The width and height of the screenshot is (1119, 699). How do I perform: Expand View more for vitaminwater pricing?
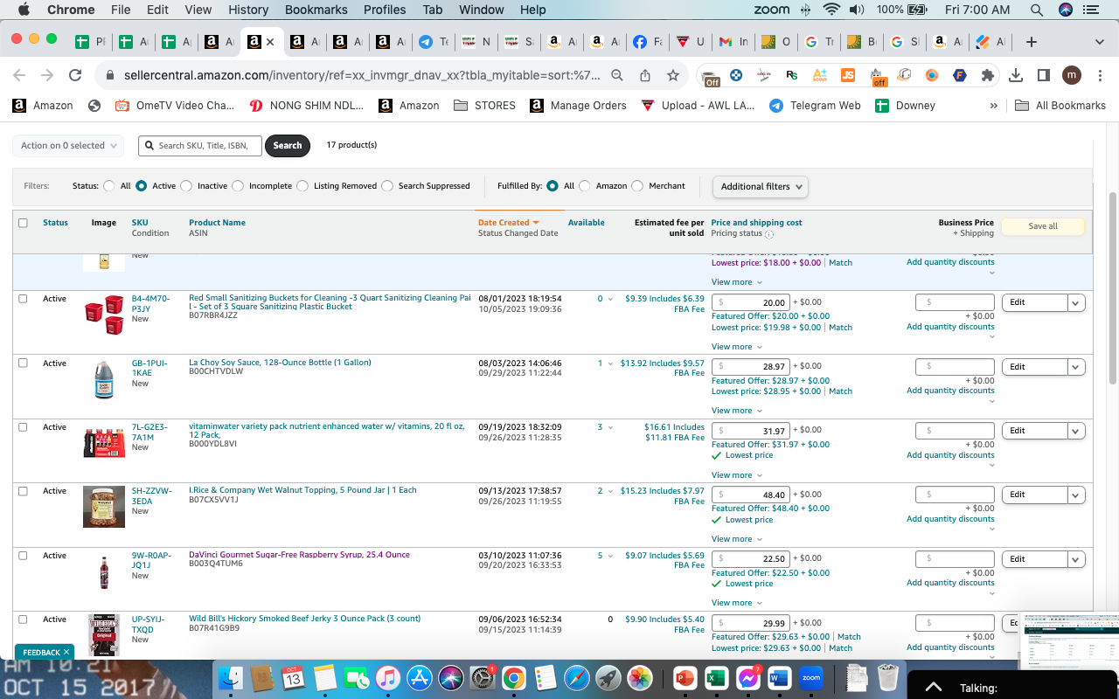tap(737, 475)
